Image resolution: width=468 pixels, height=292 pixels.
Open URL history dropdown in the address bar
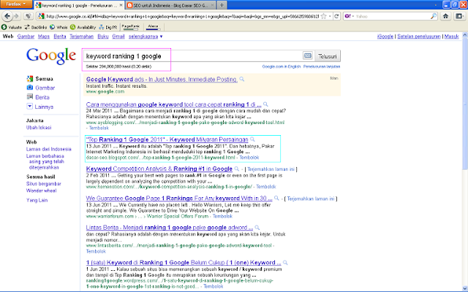pyautogui.click(x=330, y=16)
